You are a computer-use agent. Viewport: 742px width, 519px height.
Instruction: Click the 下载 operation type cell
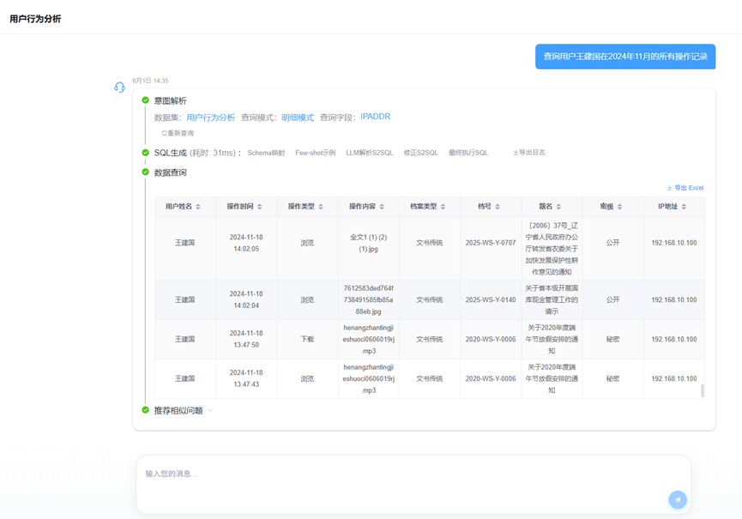307,339
